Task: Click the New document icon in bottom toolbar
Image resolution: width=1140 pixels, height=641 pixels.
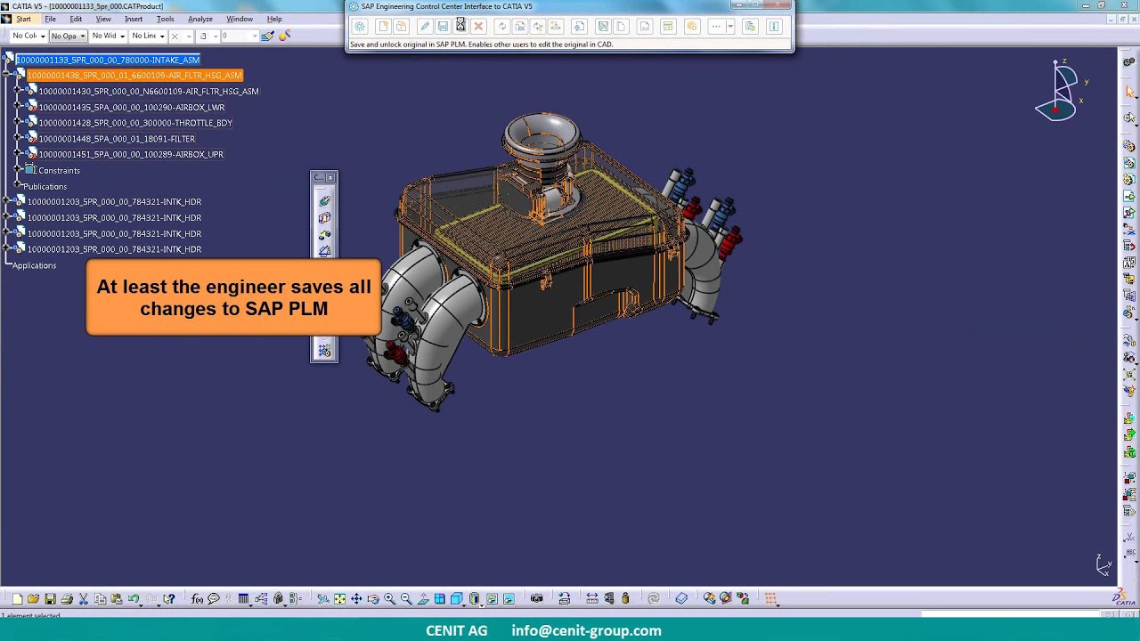Action: (17, 598)
